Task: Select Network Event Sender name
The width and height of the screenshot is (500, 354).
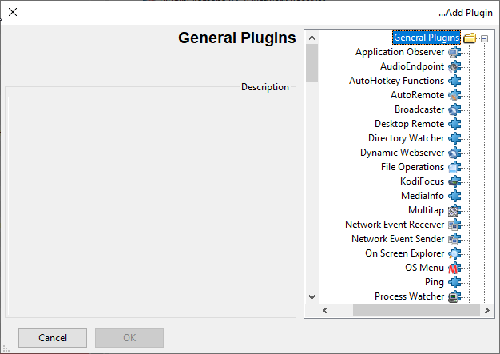Action: (x=398, y=239)
